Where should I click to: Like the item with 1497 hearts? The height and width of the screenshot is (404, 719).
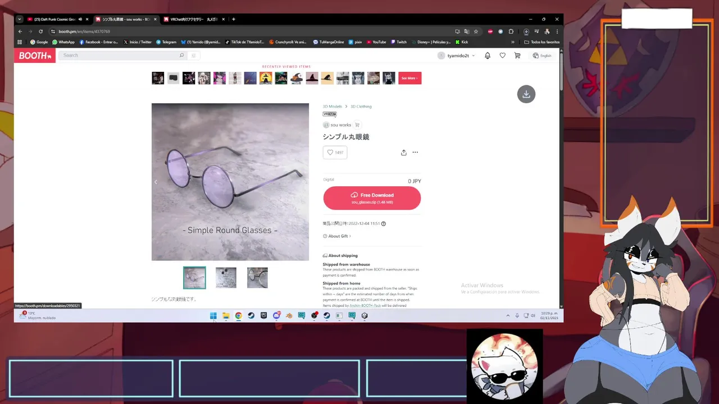coord(335,152)
